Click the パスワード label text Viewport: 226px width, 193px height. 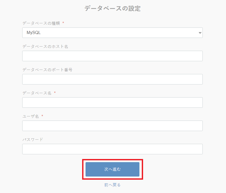pyautogui.click(x=33, y=140)
